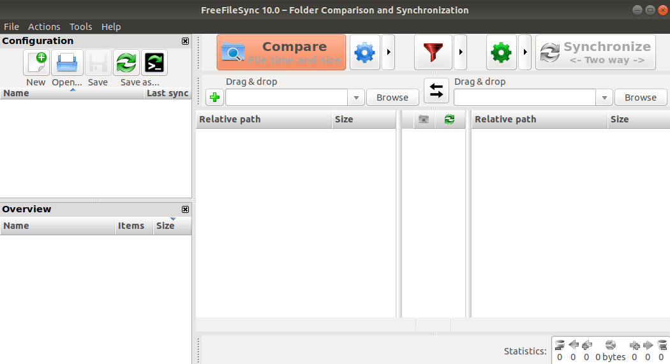Browse for the left folder
Screen dimensions: 670x364
[392, 98]
